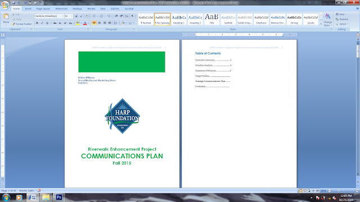This screenshot has width=360, height=202.
Task: Open the References ribbon tab
Action: tap(61, 9)
